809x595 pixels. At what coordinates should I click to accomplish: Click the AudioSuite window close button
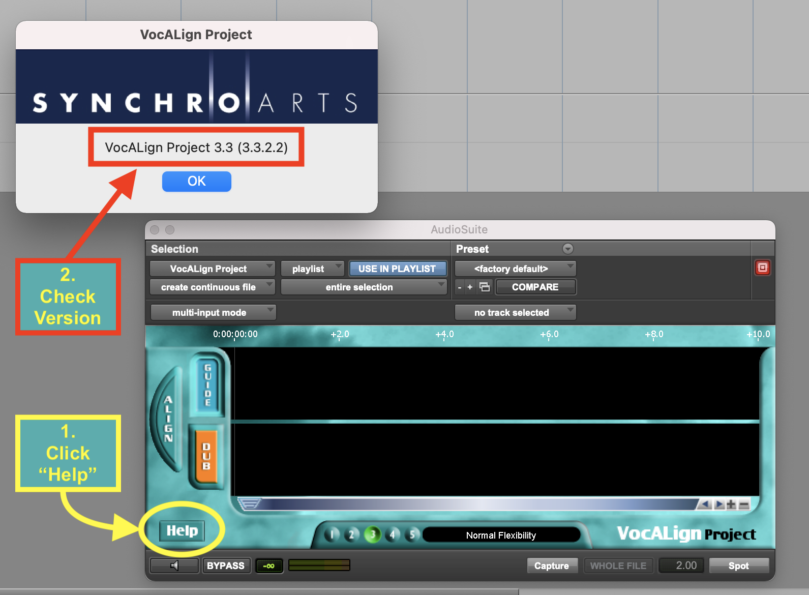tap(155, 230)
